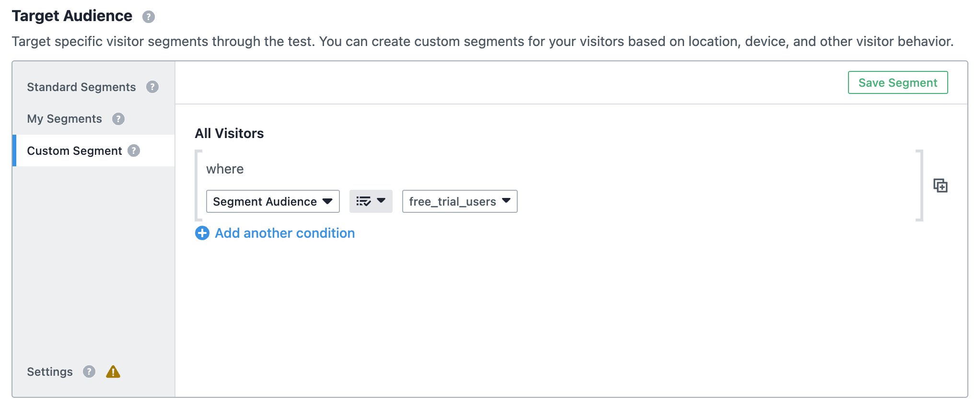The image size is (976, 417).
Task: Switch to My Segments tab
Action: click(x=64, y=119)
